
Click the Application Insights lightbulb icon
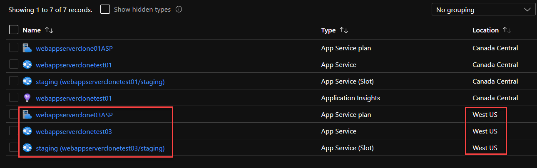click(27, 98)
